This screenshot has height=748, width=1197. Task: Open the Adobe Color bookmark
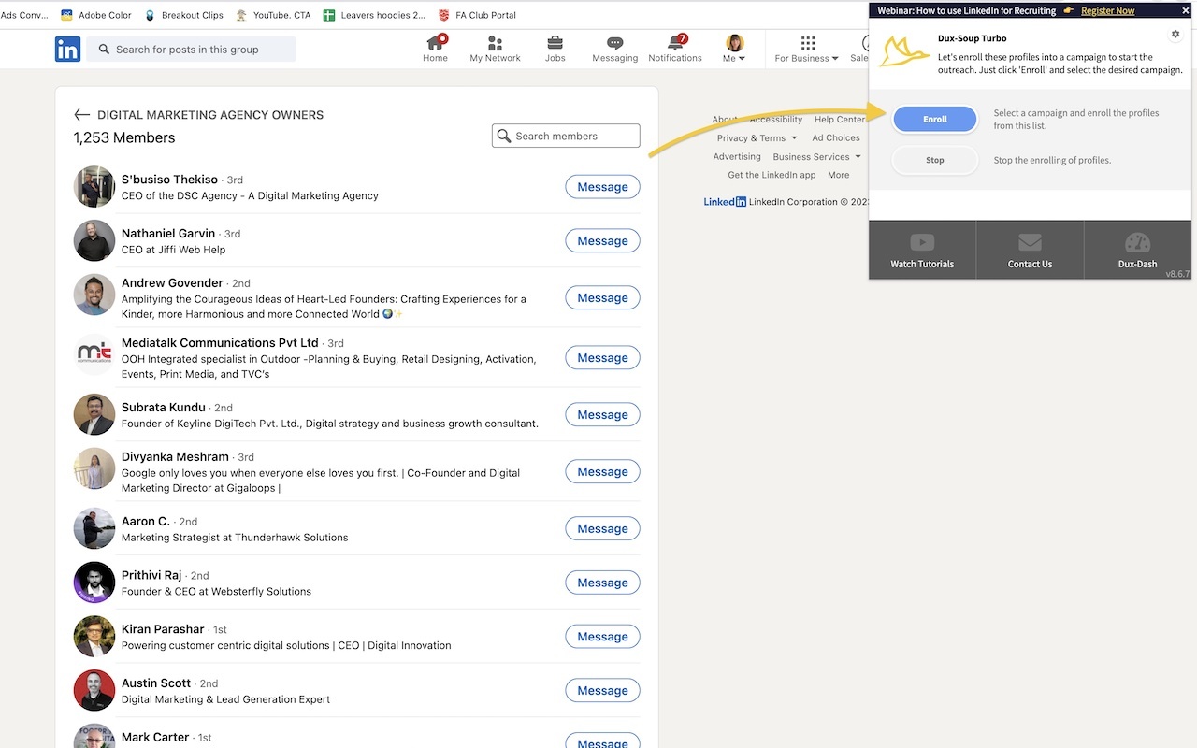pos(96,15)
